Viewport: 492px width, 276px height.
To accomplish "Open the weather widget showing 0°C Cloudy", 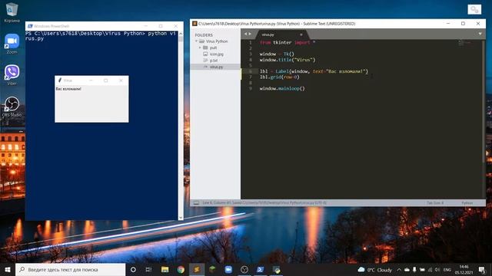I will 375,270.
